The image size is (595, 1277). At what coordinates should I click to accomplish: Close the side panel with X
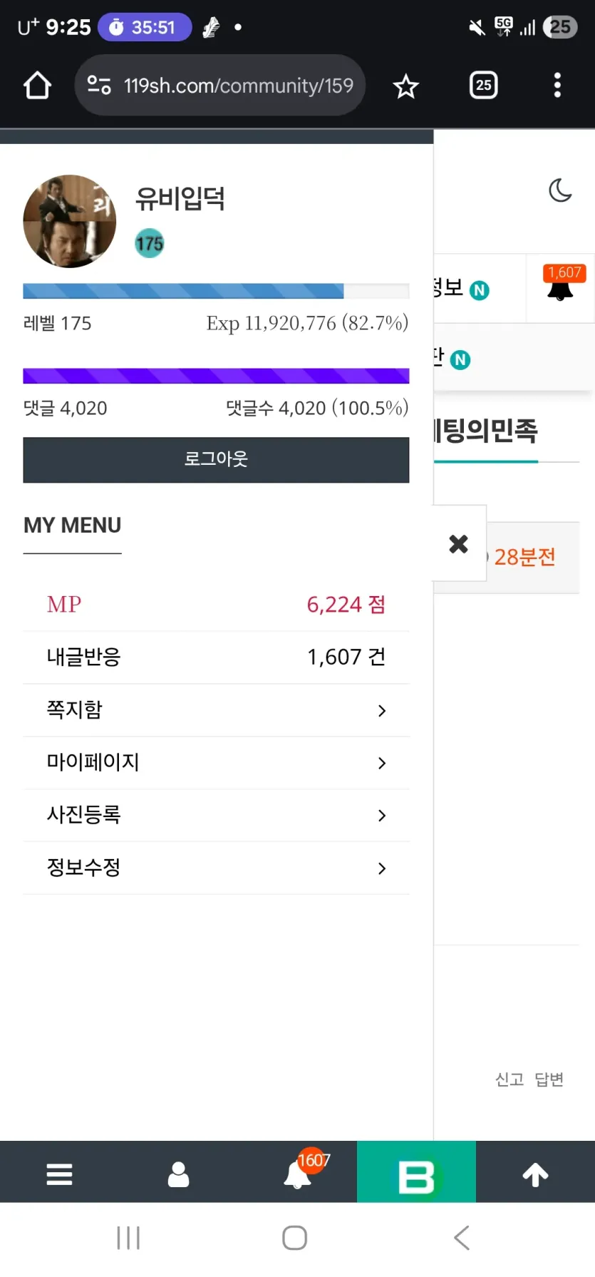click(x=459, y=544)
